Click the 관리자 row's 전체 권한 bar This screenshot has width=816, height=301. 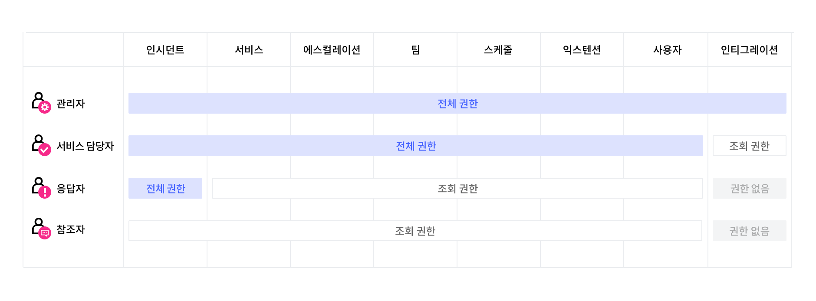457,103
